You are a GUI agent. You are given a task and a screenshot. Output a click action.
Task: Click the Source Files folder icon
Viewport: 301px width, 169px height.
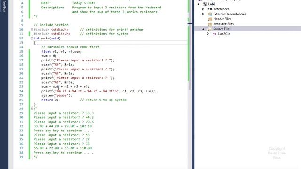(x=210, y=29)
